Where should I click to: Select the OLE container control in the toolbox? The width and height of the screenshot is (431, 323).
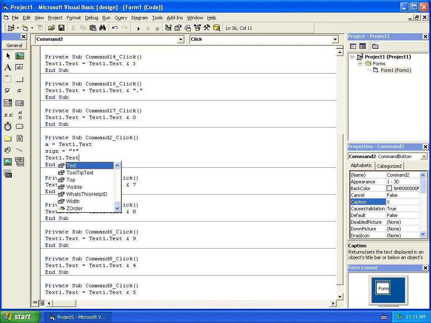[x=8, y=174]
